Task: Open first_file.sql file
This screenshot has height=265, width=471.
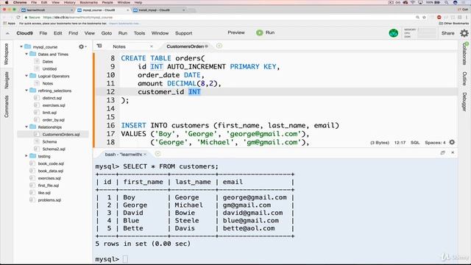Action: 49,185
